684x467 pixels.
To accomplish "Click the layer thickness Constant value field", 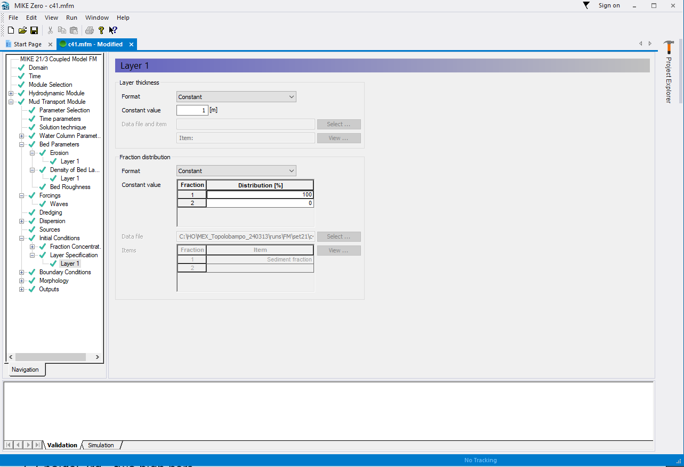I will (192, 110).
